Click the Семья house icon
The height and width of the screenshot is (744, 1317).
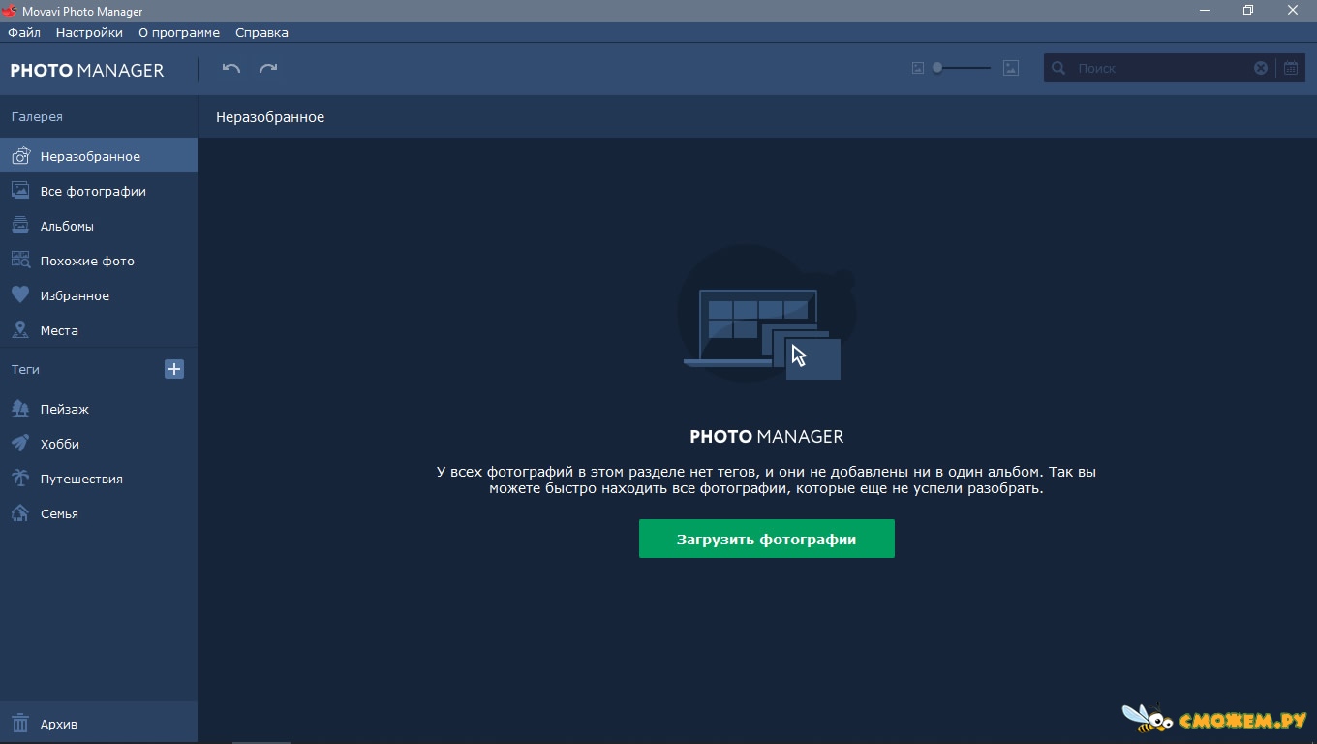click(x=20, y=513)
